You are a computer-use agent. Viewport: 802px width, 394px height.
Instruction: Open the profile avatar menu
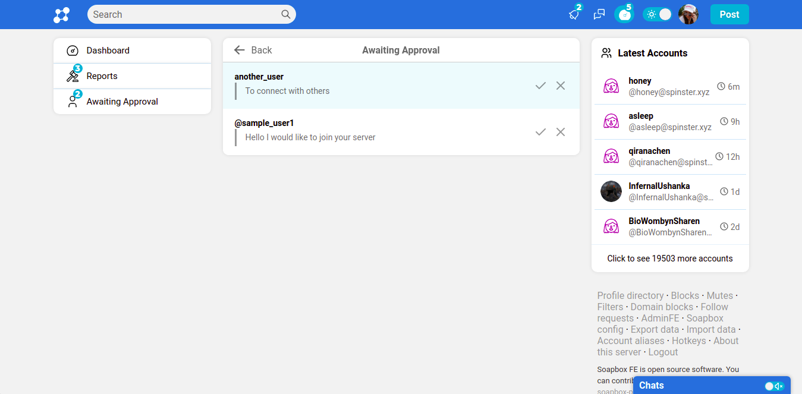coord(688,14)
